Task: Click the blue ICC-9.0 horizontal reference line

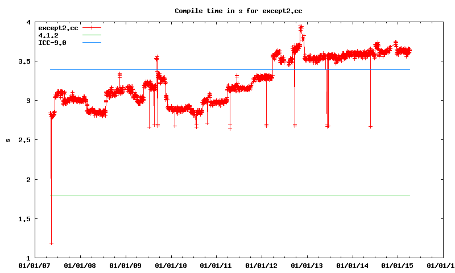Action: tap(227, 69)
